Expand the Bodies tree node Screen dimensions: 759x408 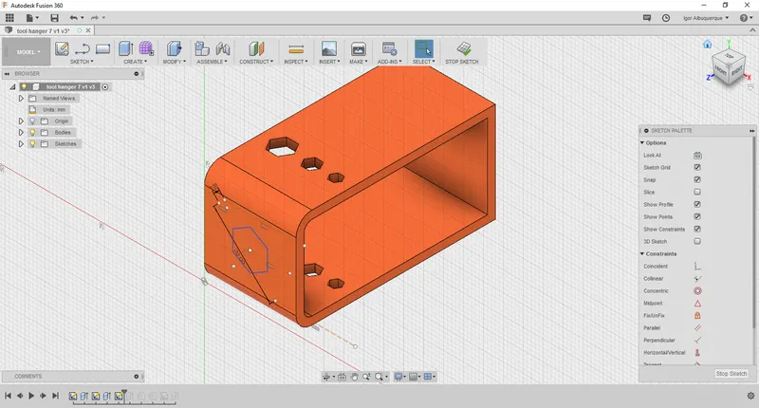point(21,133)
